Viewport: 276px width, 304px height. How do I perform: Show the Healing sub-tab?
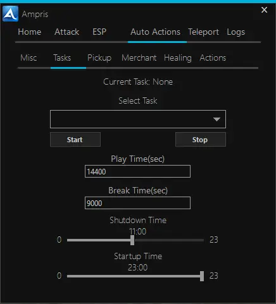(x=178, y=58)
